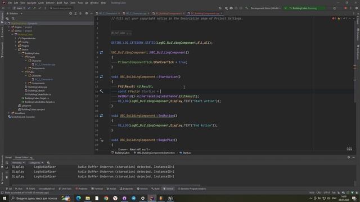Click the error count indicator in editor
Image resolution: width=360 pixels, height=202 pixels.
click(334, 19)
